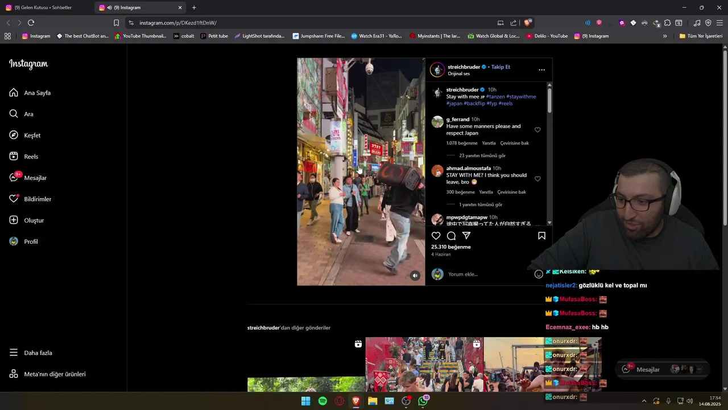
Task: View 25.310 beğenme likes list
Action: coord(451,247)
